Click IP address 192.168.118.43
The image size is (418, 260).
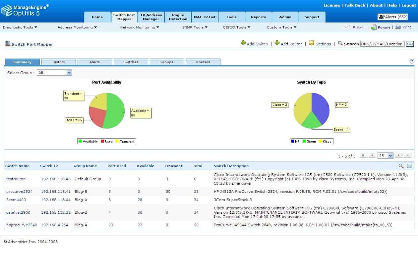pyautogui.click(x=56, y=179)
